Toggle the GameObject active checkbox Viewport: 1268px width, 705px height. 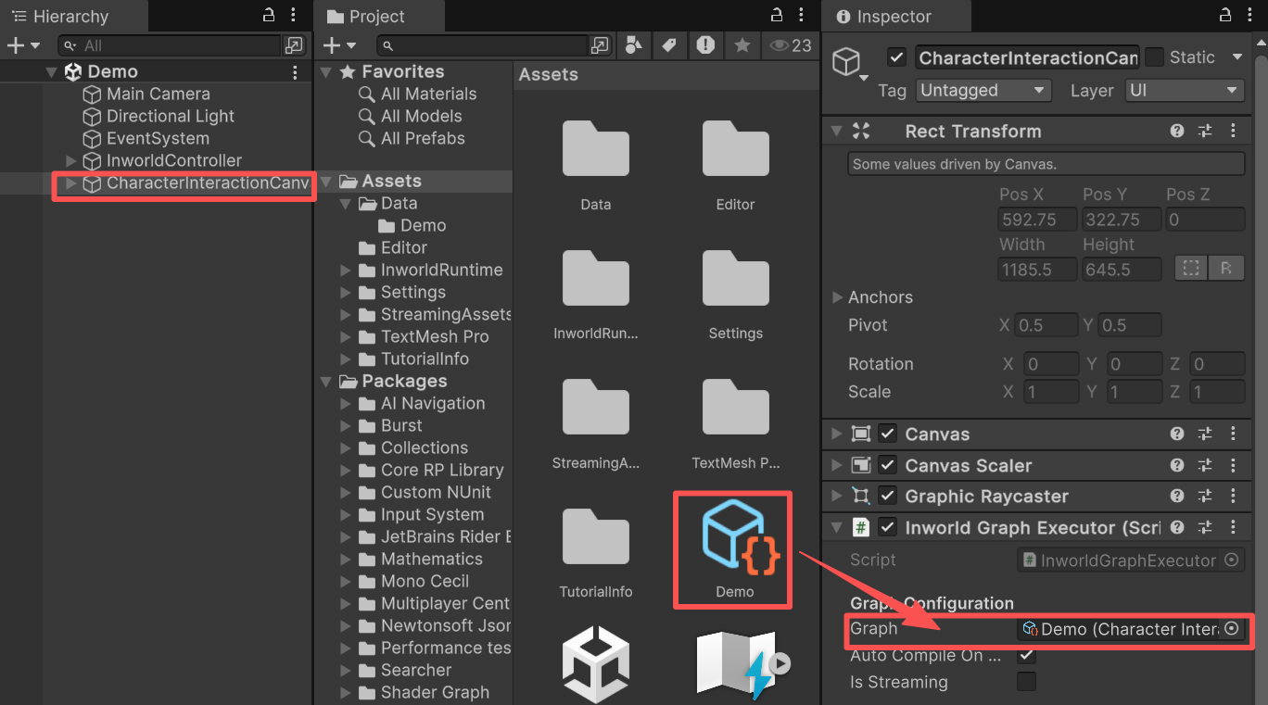coord(896,57)
